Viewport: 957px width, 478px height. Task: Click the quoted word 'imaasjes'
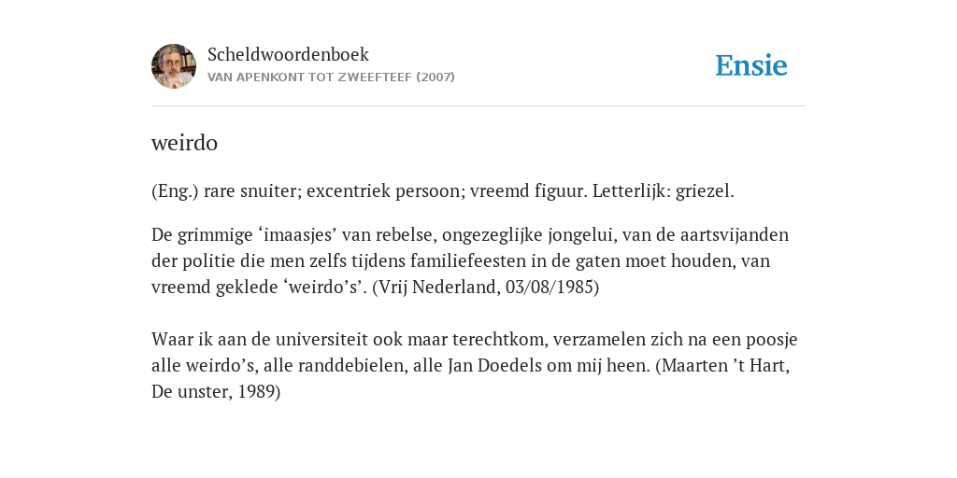click(x=299, y=234)
